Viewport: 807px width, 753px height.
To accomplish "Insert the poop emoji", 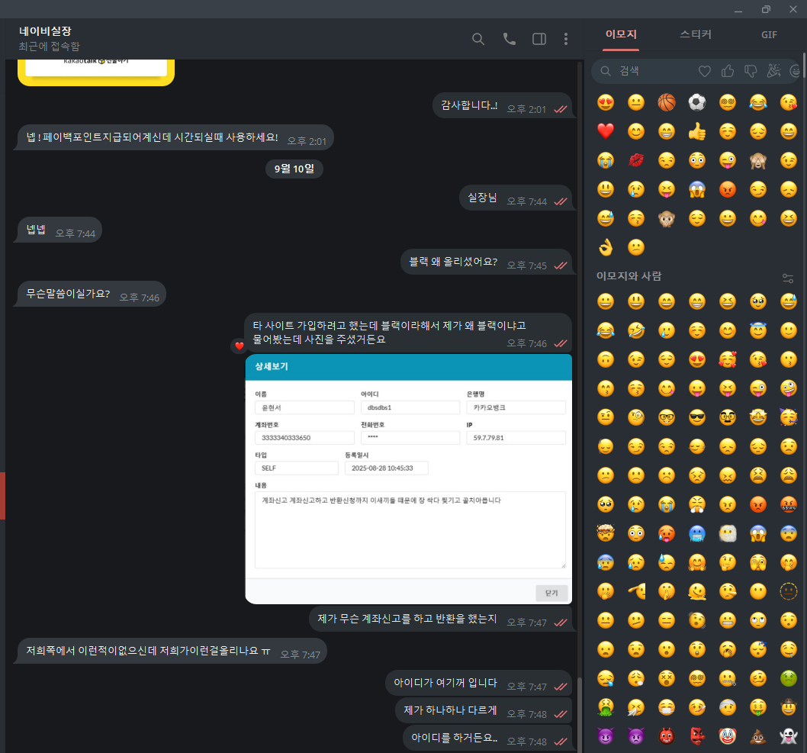I will coord(758,737).
